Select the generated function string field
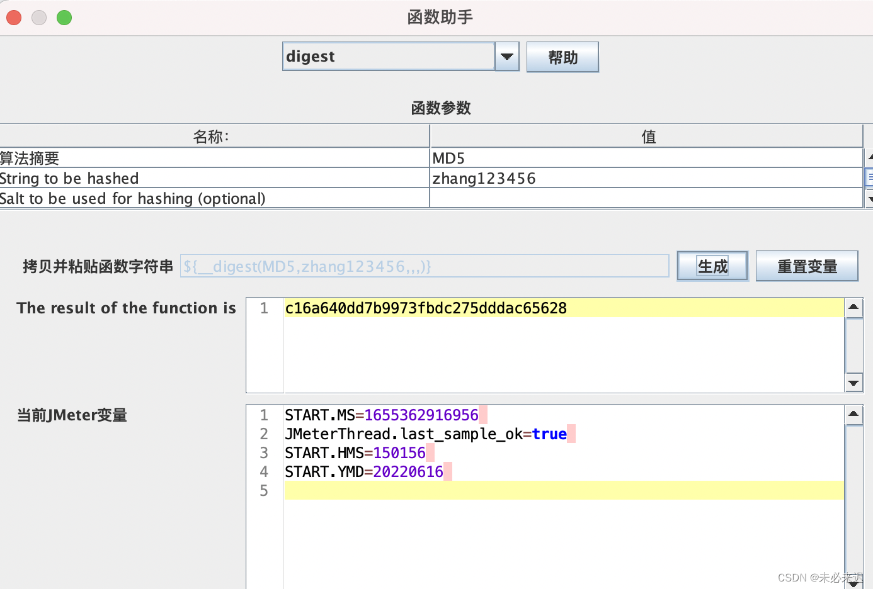This screenshot has height=589, width=873. (423, 266)
